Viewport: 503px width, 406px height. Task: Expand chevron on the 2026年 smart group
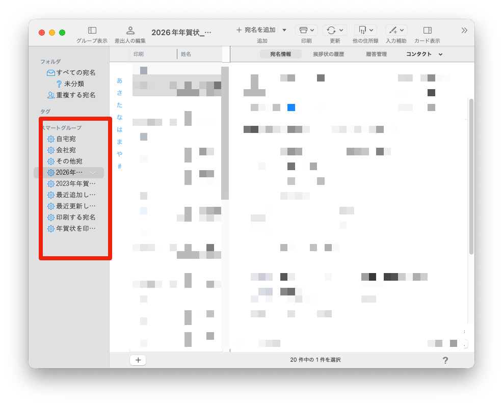click(x=93, y=173)
